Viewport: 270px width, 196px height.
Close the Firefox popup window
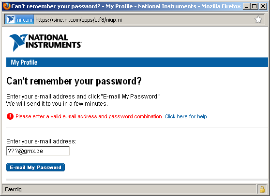coord(263,7)
